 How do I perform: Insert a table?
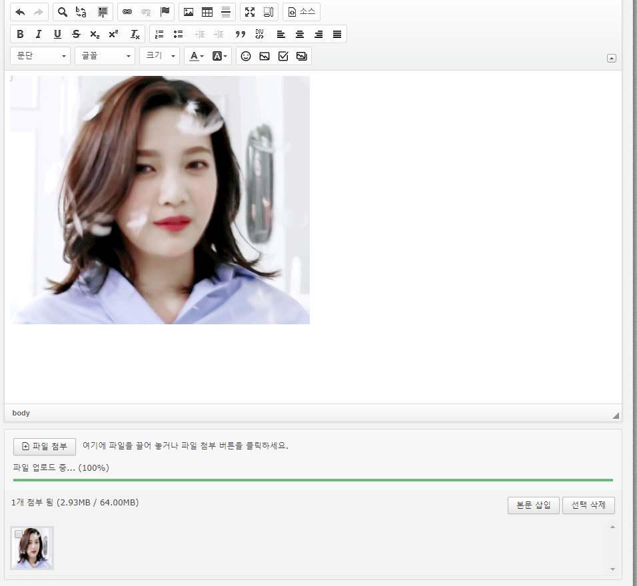[x=207, y=12]
